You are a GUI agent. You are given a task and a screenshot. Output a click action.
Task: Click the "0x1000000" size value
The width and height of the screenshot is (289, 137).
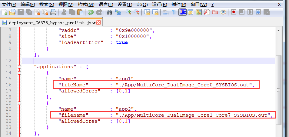point(132,36)
